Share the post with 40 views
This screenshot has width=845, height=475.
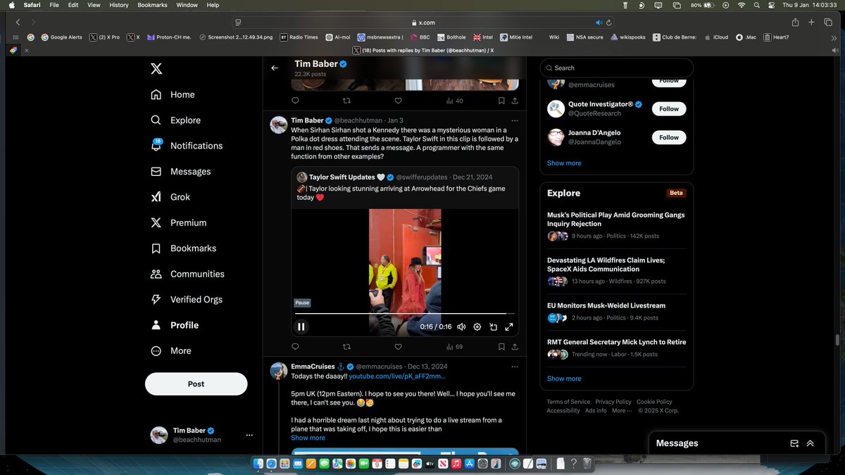tap(515, 101)
